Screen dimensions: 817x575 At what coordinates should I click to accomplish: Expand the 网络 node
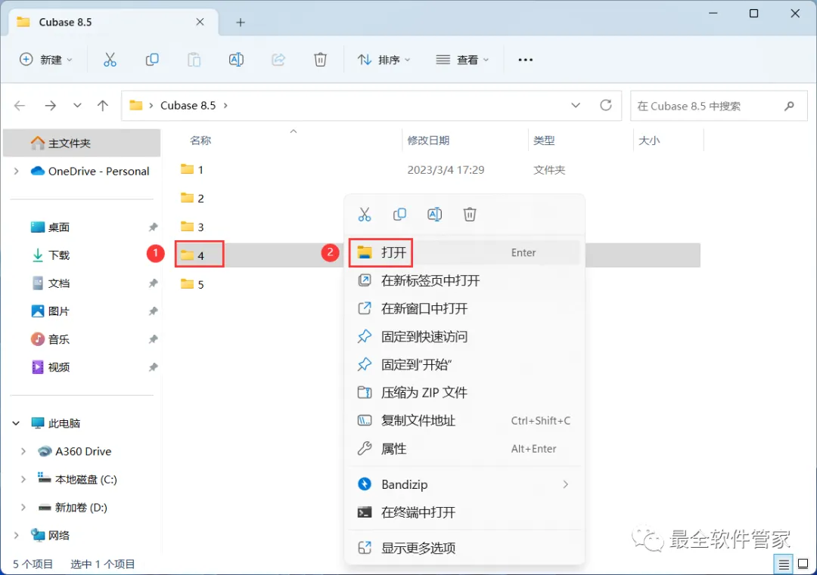click(x=16, y=536)
